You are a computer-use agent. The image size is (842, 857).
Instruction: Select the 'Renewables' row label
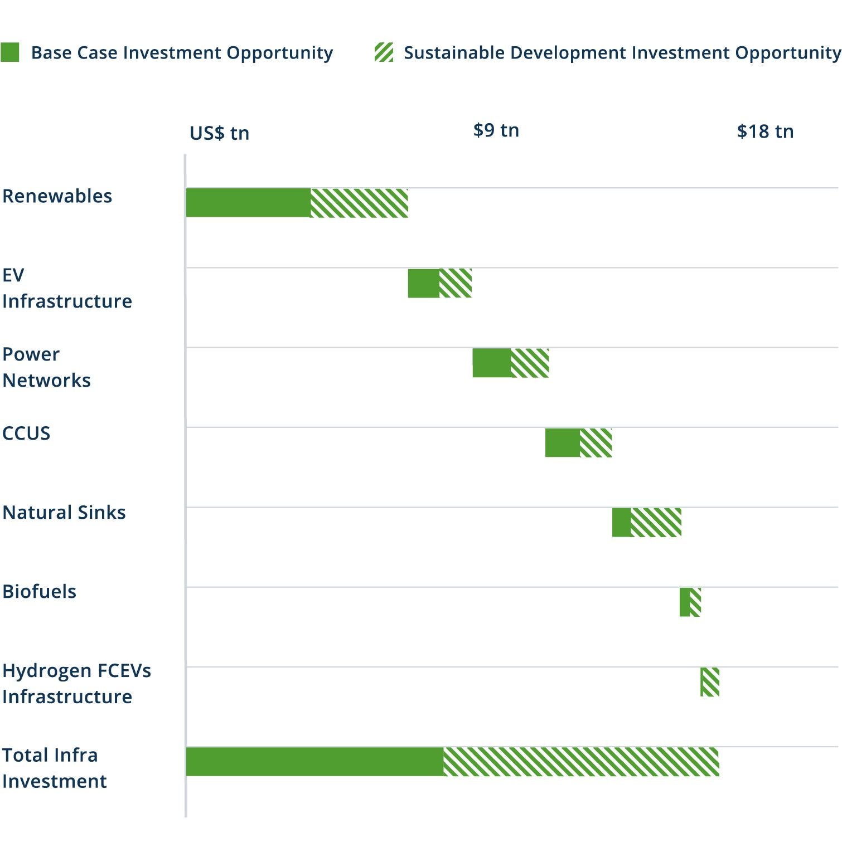coord(57,196)
